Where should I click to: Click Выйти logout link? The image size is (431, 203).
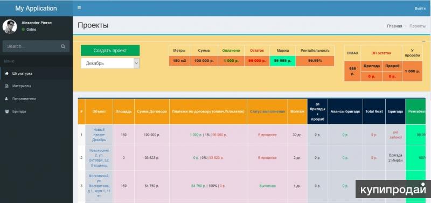pyautogui.click(x=420, y=8)
